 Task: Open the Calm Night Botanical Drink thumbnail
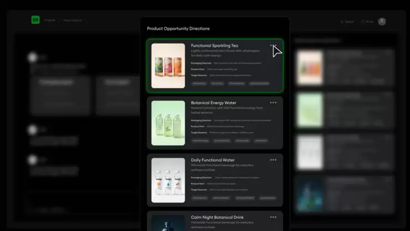point(168,223)
